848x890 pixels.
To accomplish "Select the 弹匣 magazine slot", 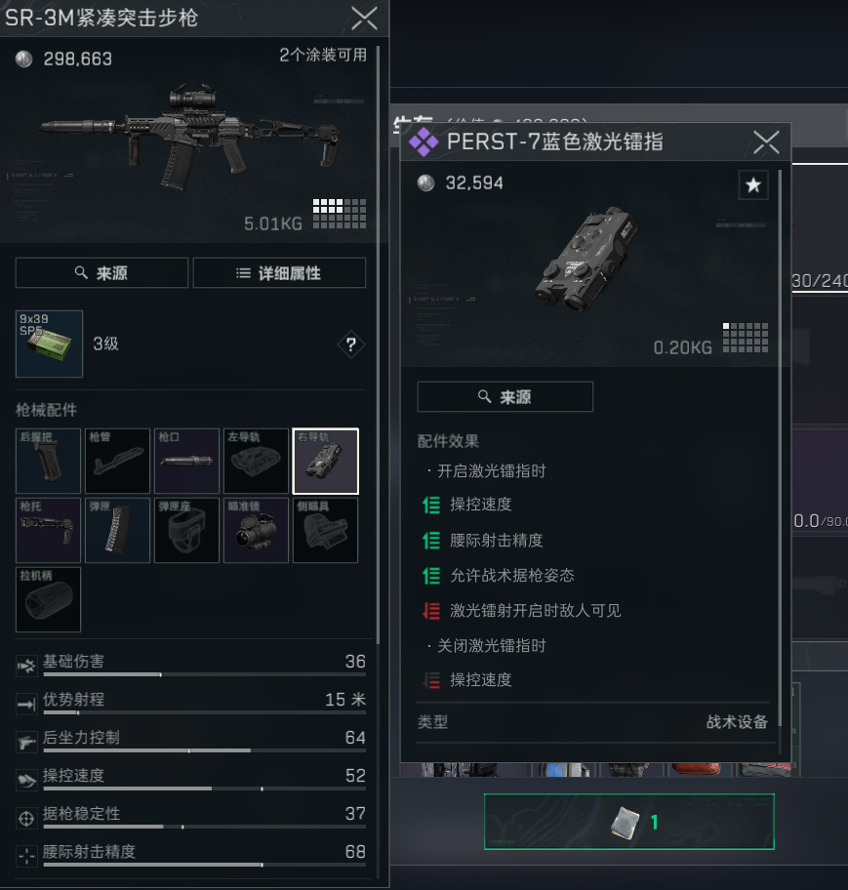I will click(x=117, y=530).
